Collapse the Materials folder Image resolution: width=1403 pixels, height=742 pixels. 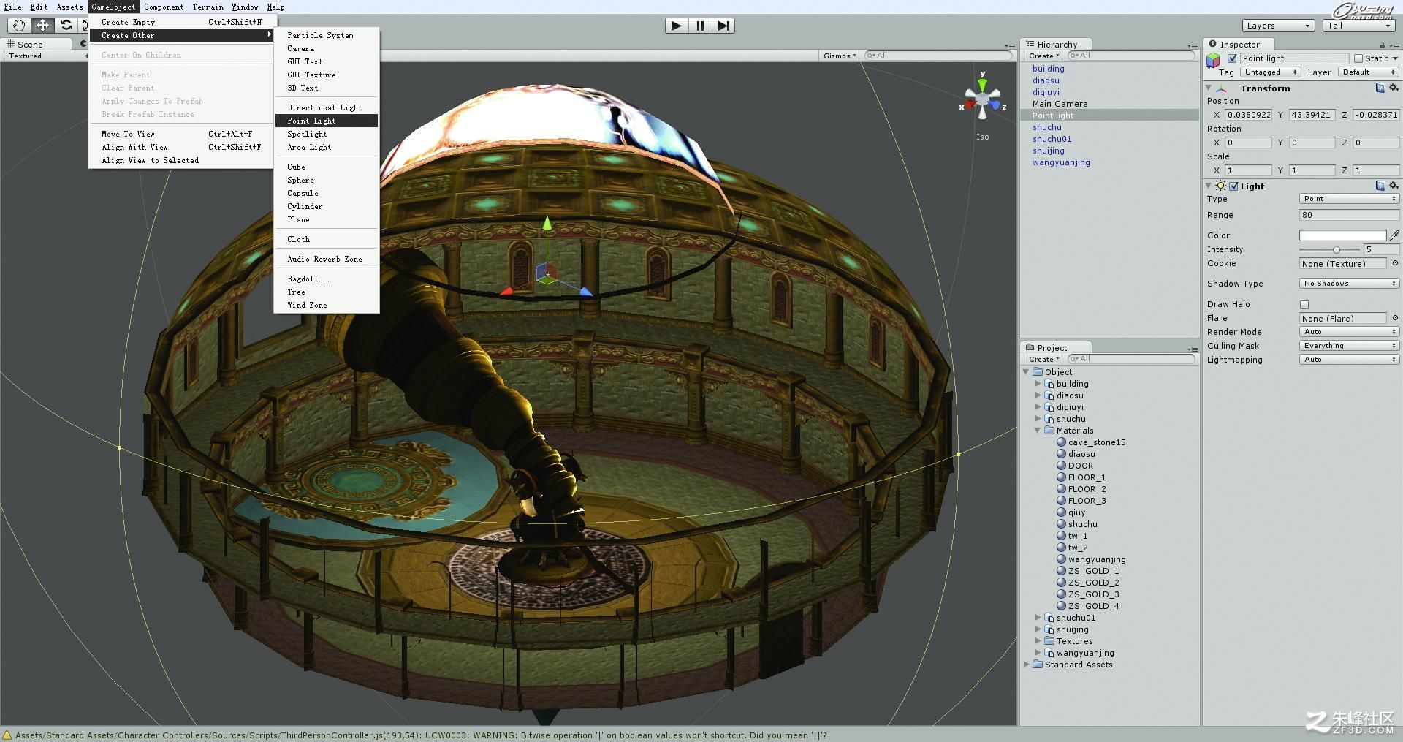click(x=1038, y=431)
